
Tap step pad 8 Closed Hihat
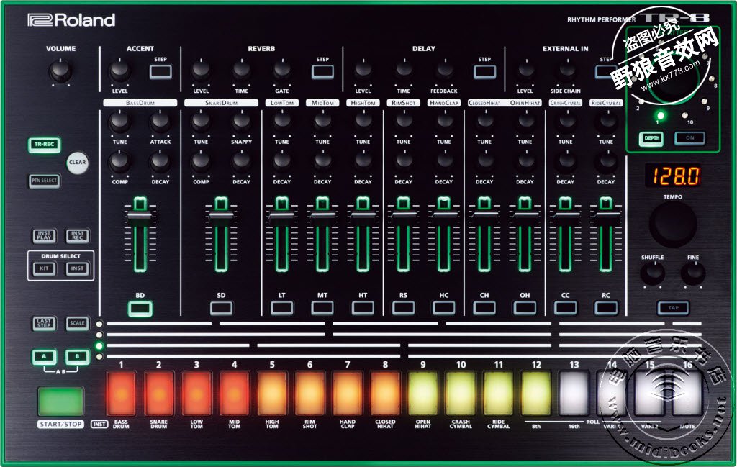point(386,394)
